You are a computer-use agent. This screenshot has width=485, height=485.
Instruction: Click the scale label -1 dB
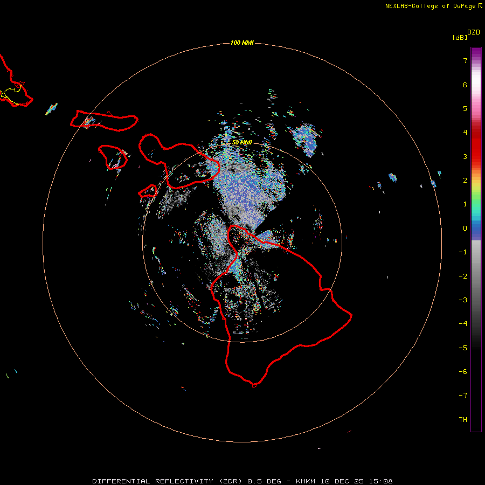coord(463,252)
